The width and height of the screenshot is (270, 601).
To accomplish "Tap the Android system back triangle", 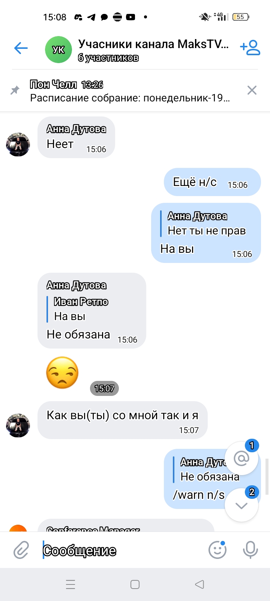I will [199, 584].
